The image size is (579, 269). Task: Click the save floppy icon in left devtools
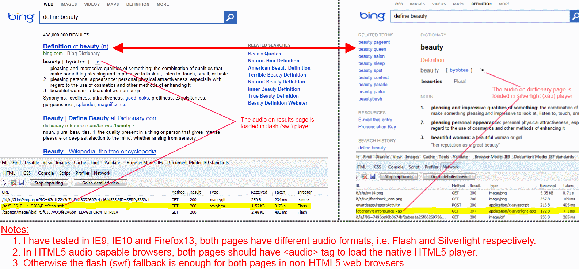tap(22, 183)
